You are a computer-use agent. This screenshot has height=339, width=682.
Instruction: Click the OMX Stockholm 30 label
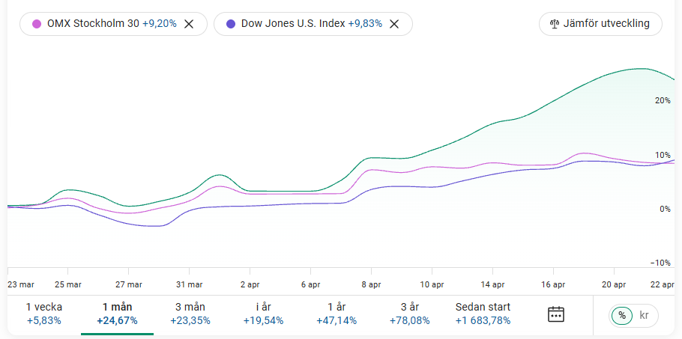click(x=93, y=24)
